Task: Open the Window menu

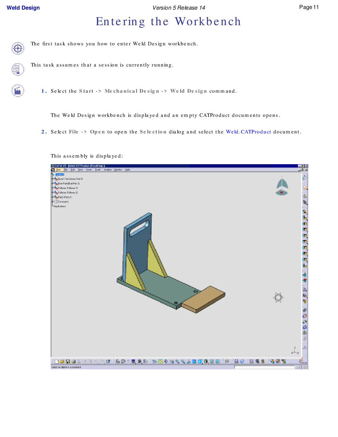Action: (118, 170)
